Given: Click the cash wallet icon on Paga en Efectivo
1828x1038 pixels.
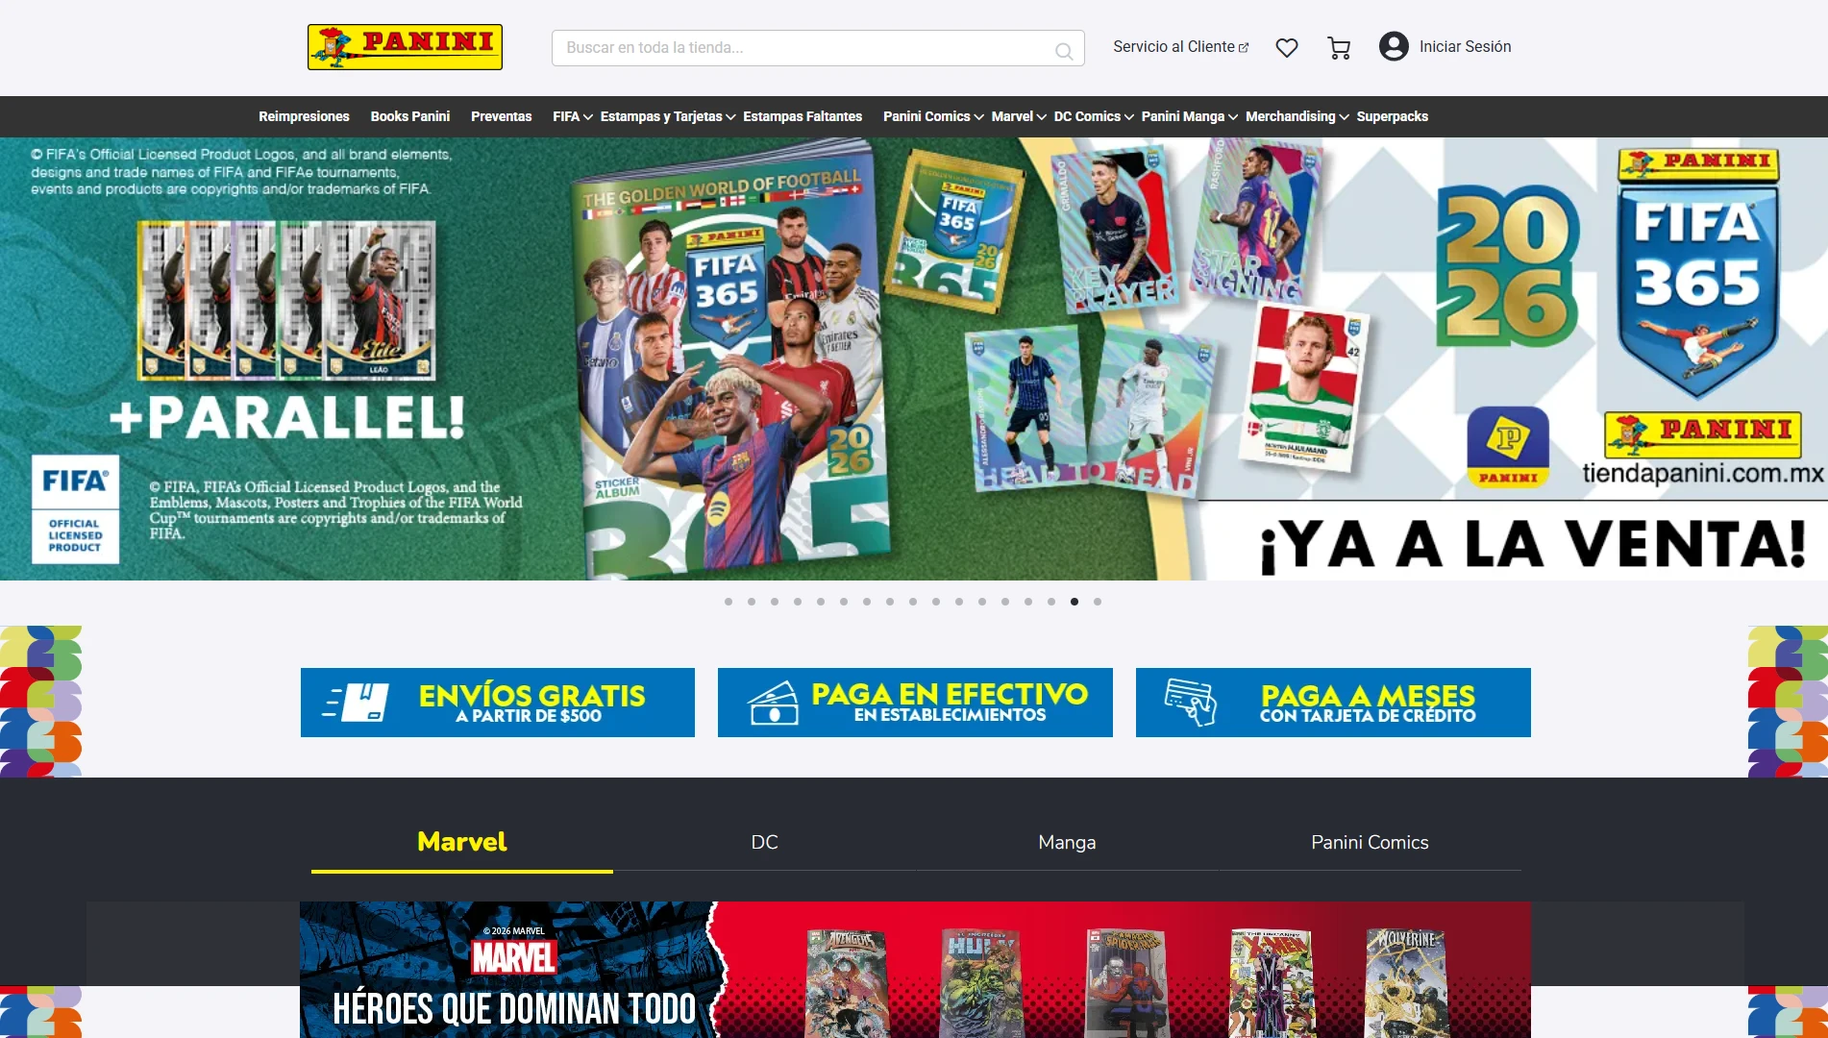Looking at the screenshot, I should pyautogui.click(x=774, y=703).
